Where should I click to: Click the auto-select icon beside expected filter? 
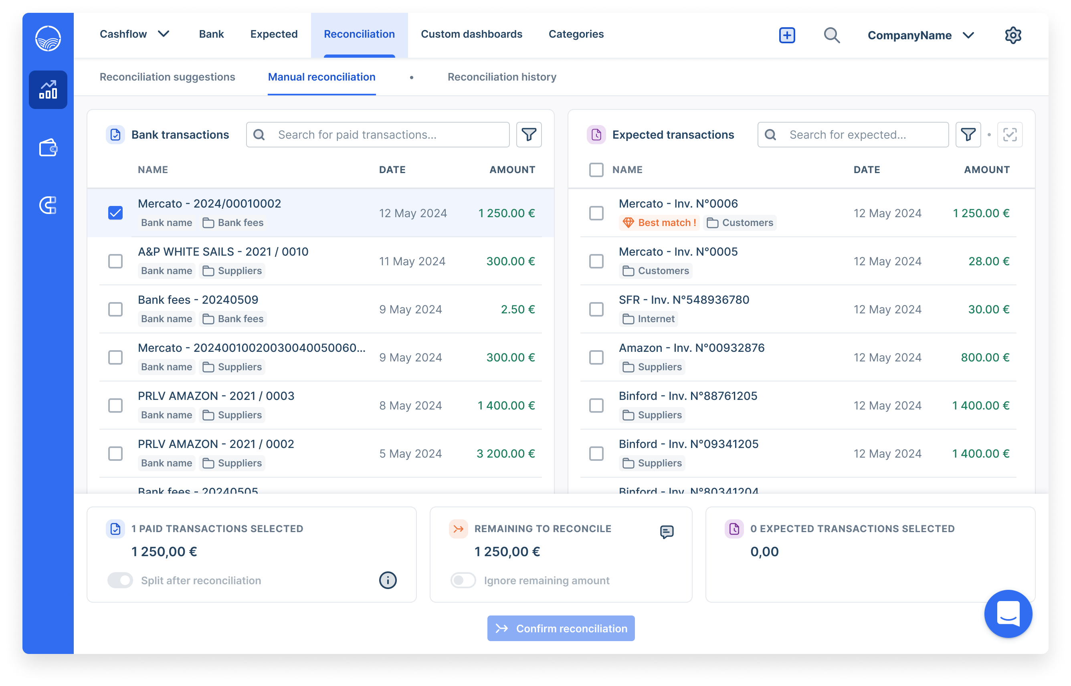coord(1010,135)
